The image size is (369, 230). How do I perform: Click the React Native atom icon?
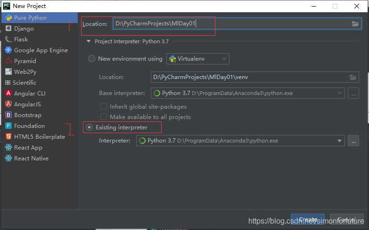click(8, 158)
